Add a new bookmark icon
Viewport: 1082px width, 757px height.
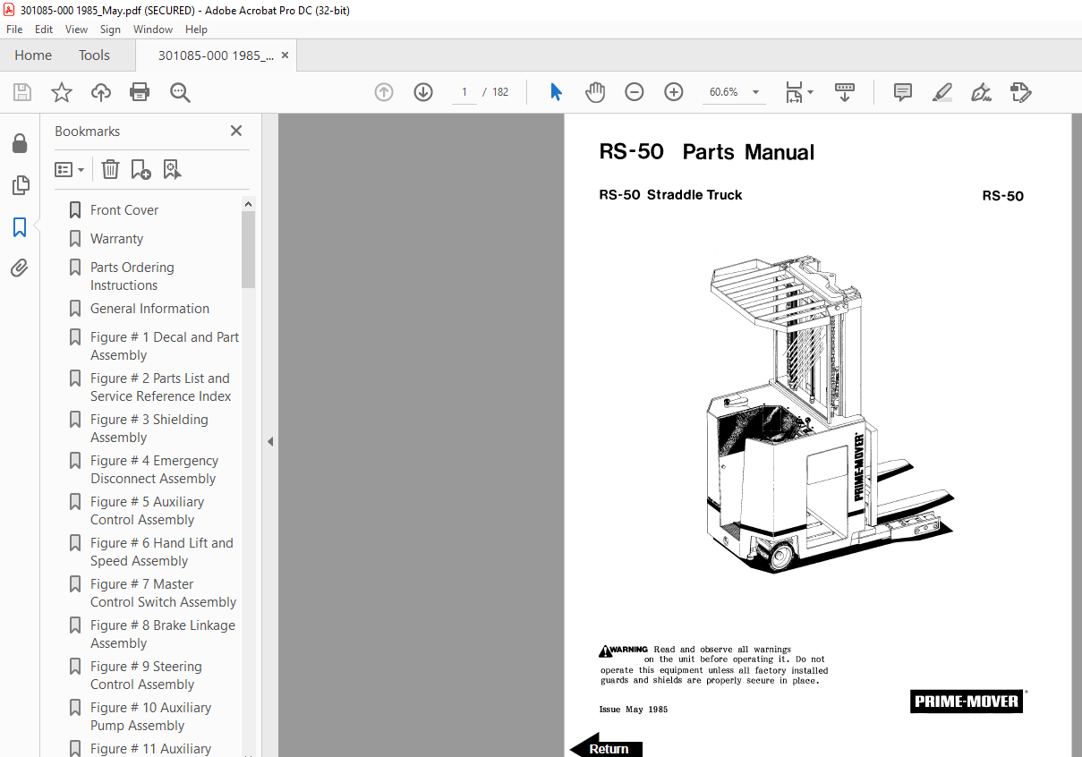tap(141, 169)
